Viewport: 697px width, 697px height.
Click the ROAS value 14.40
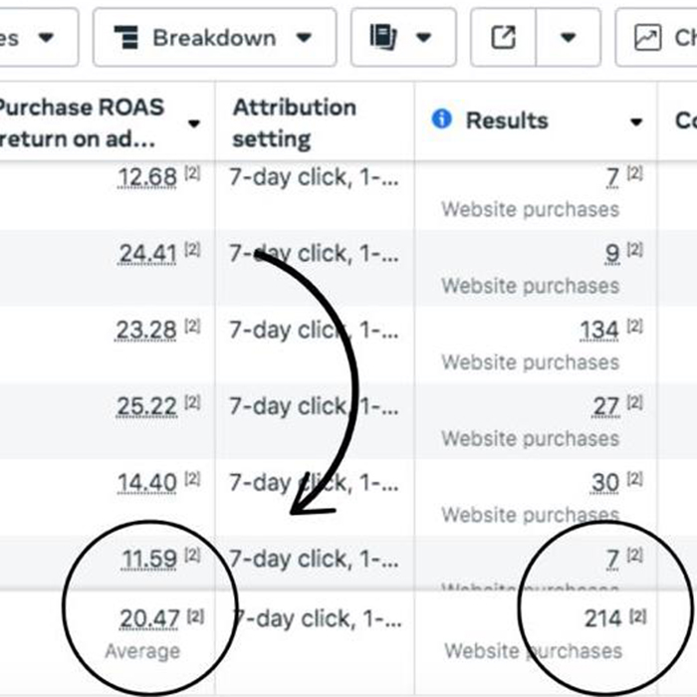[147, 483]
